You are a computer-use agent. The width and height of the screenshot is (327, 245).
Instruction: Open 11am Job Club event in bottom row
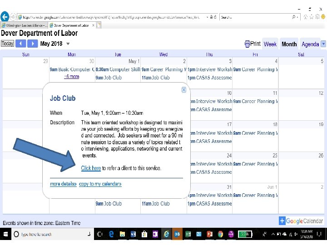[156, 203]
